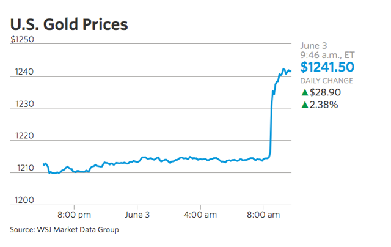Select the 8:00 am x-axis label

pos(263,215)
